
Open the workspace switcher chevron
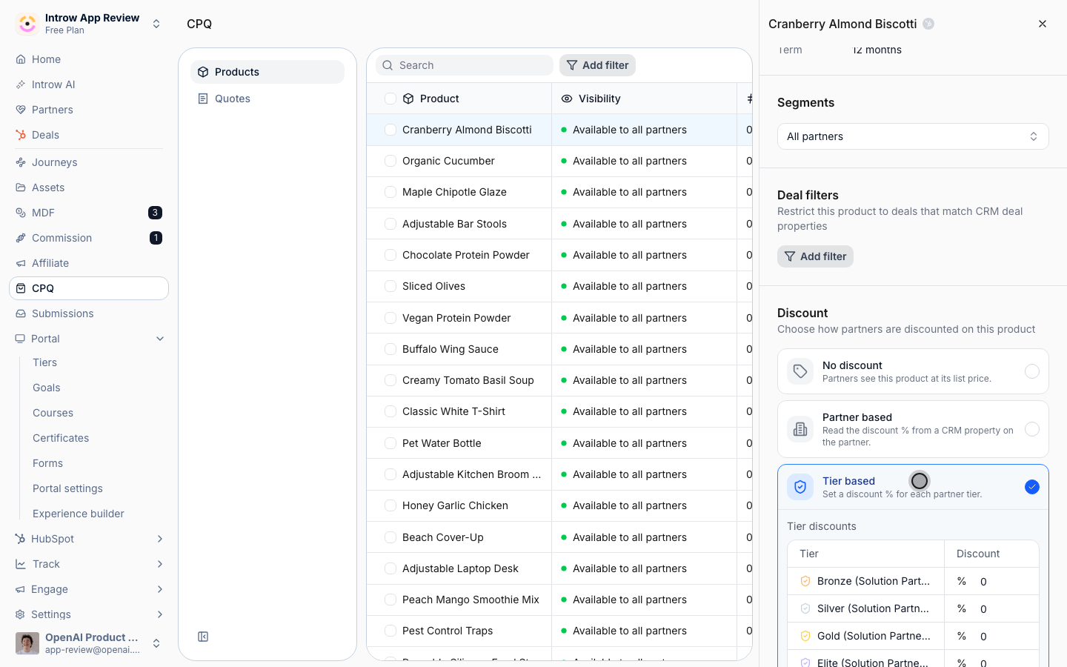156,24
